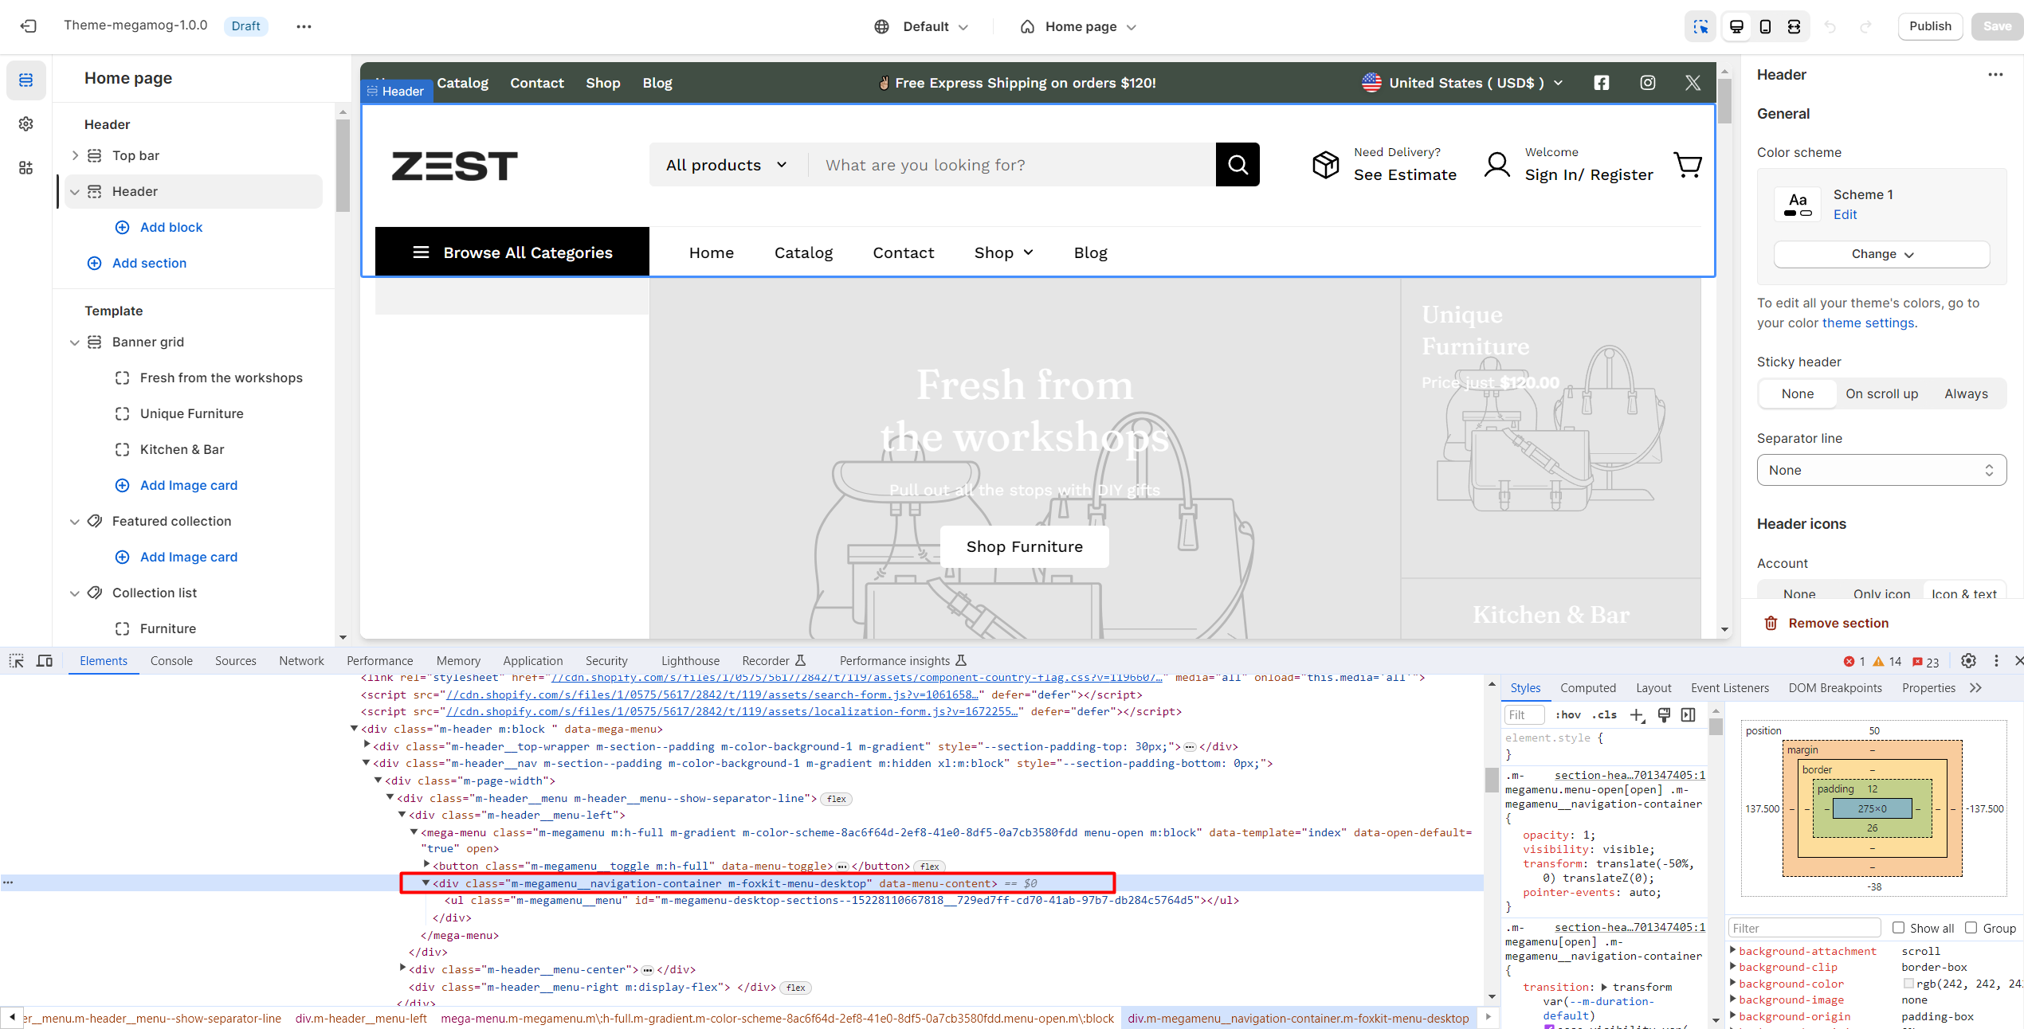Switch to the Console tab in DevTools

coord(171,660)
